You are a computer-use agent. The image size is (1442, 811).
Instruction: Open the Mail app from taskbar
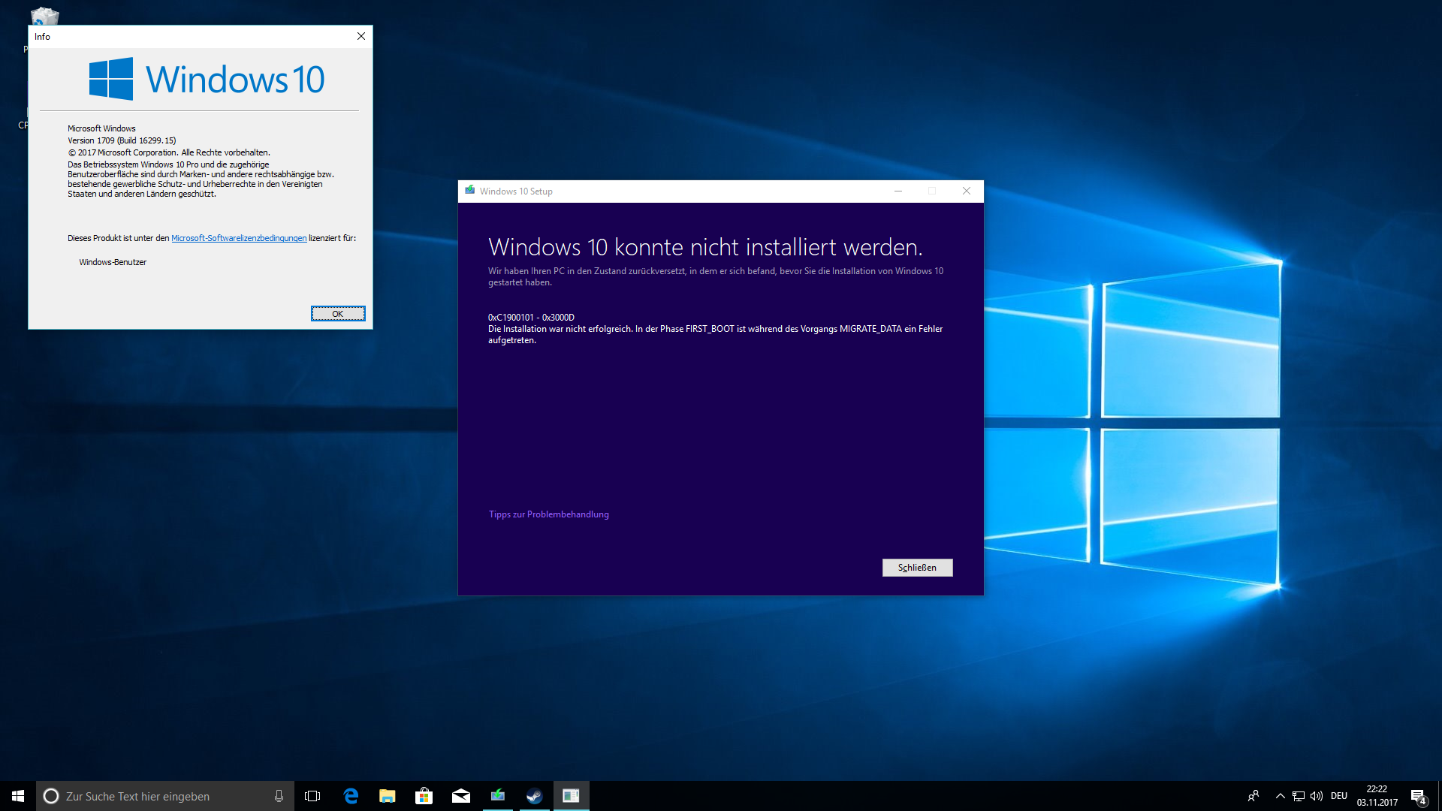pos(460,796)
